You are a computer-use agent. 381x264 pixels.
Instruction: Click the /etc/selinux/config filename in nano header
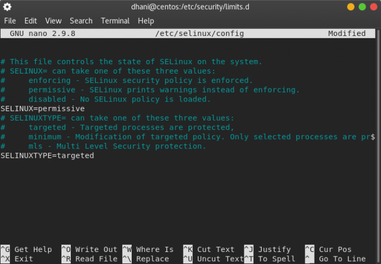click(199, 33)
